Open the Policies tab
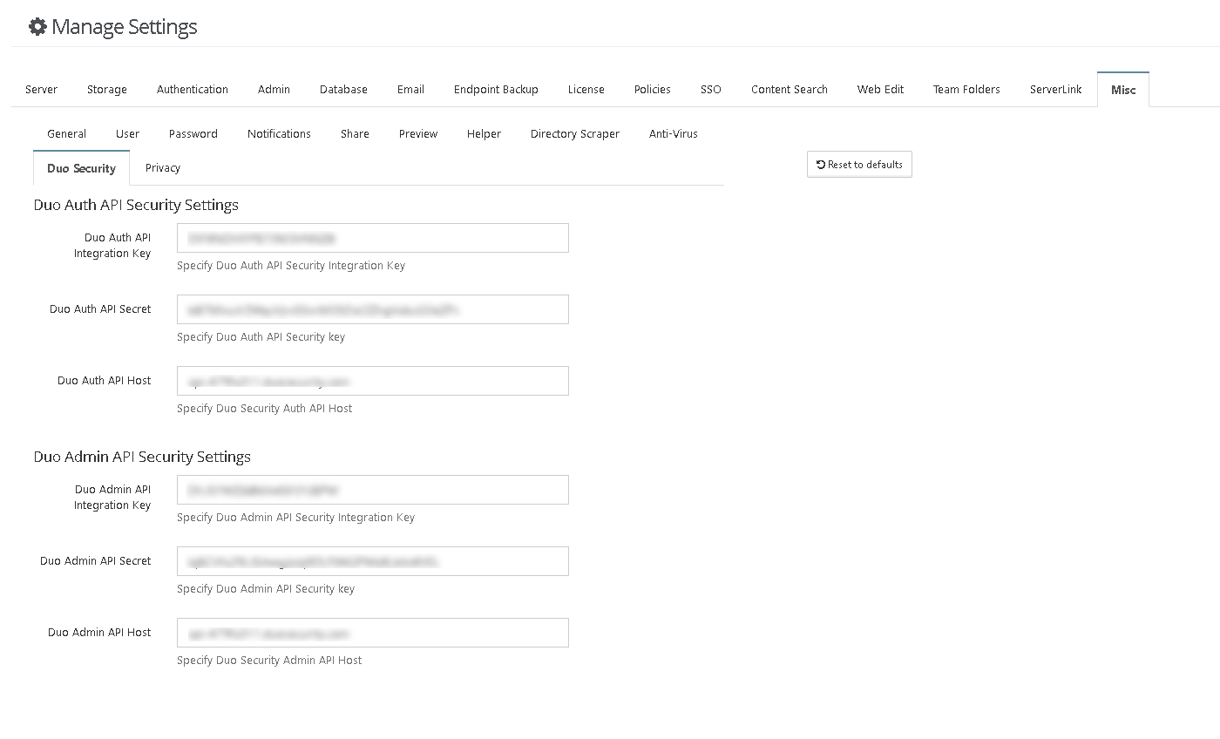Viewport: 1220px width, 739px height. [x=653, y=90]
